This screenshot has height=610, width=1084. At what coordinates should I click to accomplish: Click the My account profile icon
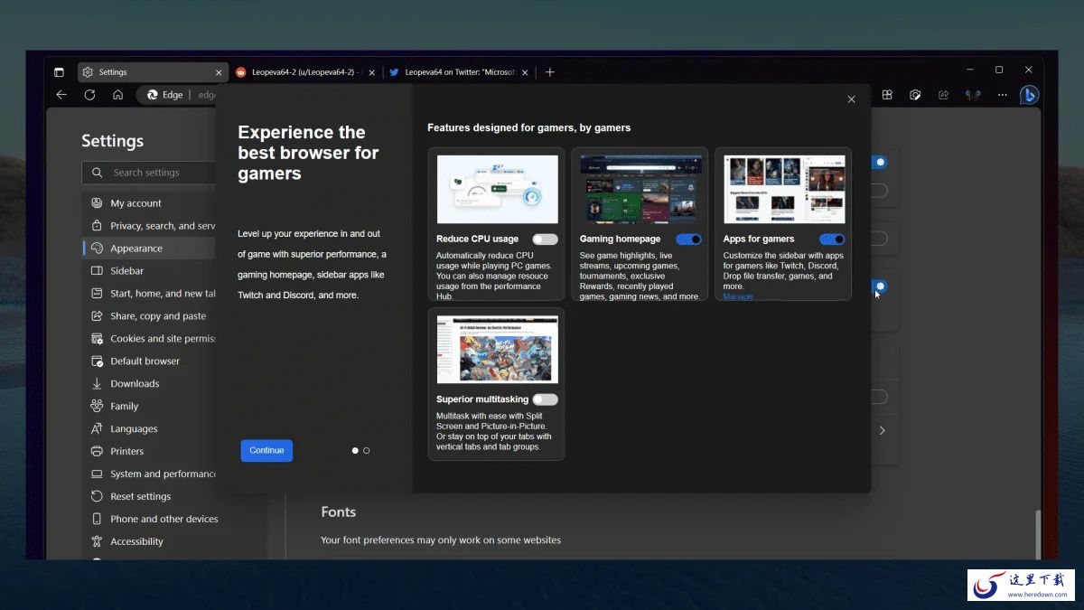click(97, 203)
